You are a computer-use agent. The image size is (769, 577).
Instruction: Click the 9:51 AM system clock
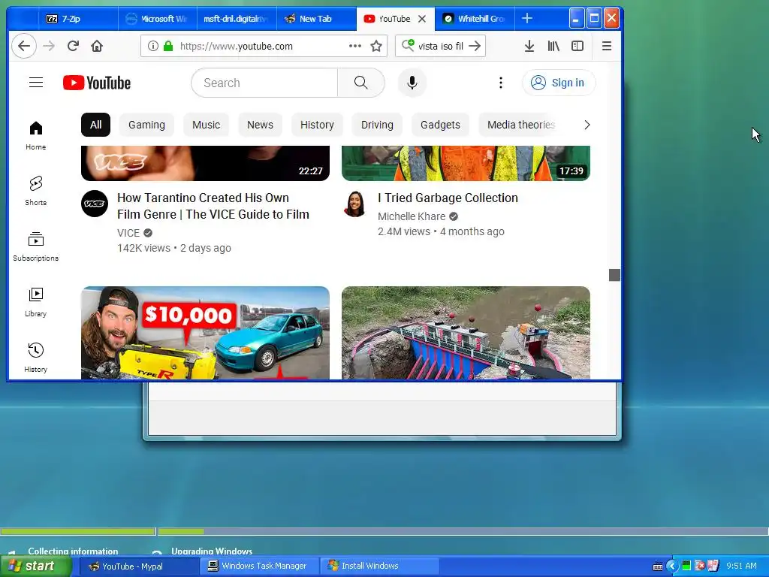pyautogui.click(x=741, y=566)
